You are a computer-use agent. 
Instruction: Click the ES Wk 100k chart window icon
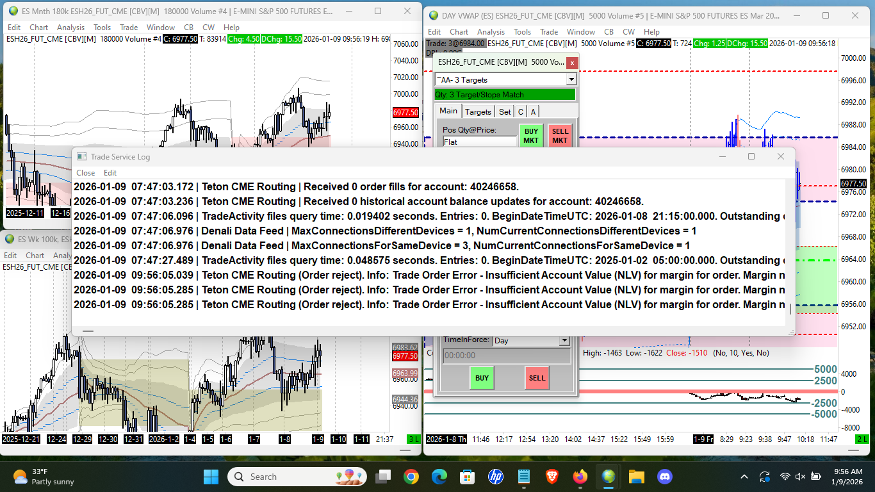point(10,240)
